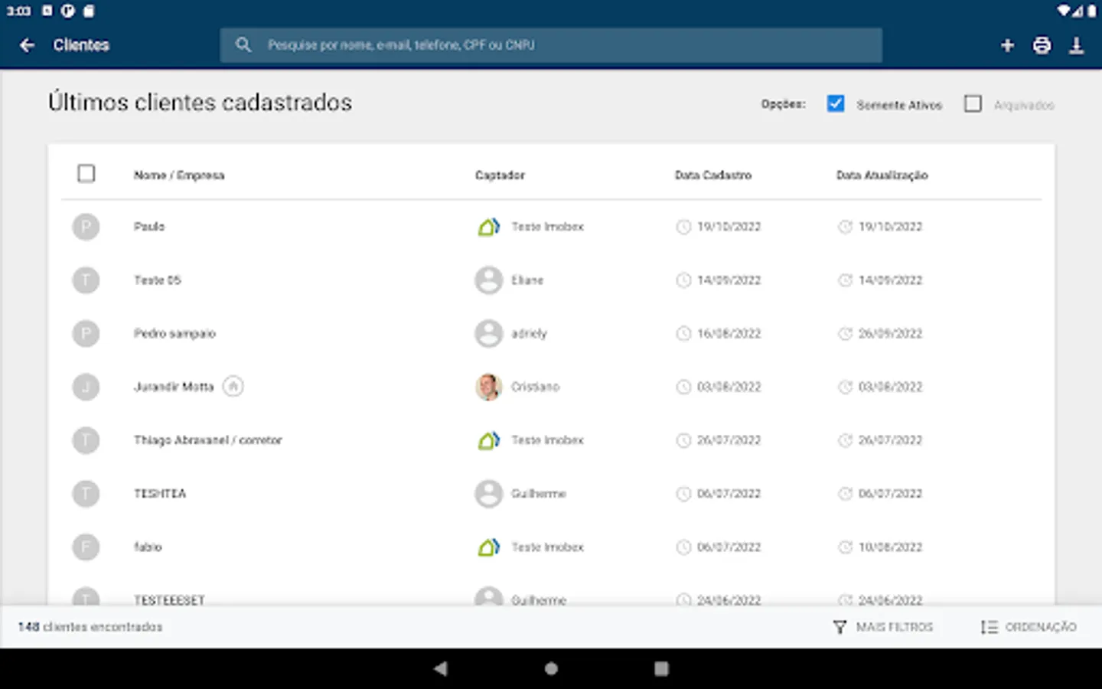Click the registration clock icon in Paulo's row
This screenshot has height=689, width=1102.
(x=683, y=227)
